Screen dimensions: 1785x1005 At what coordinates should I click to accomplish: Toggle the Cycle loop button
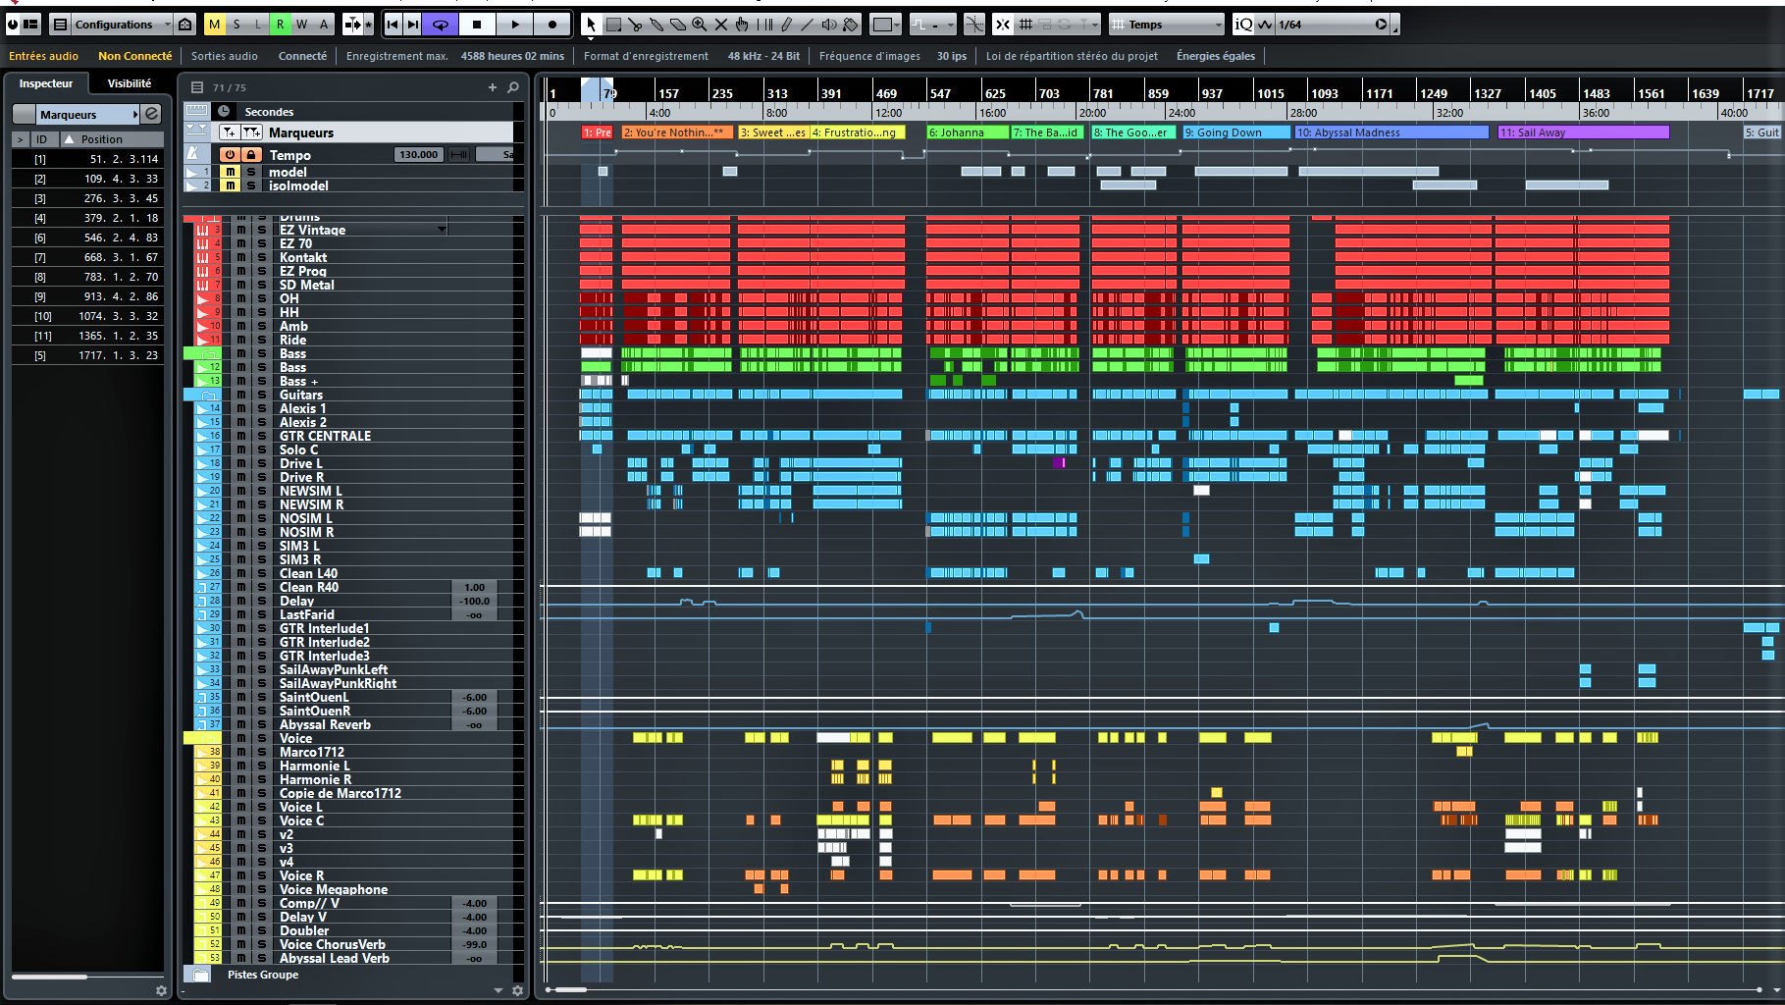[x=441, y=25]
